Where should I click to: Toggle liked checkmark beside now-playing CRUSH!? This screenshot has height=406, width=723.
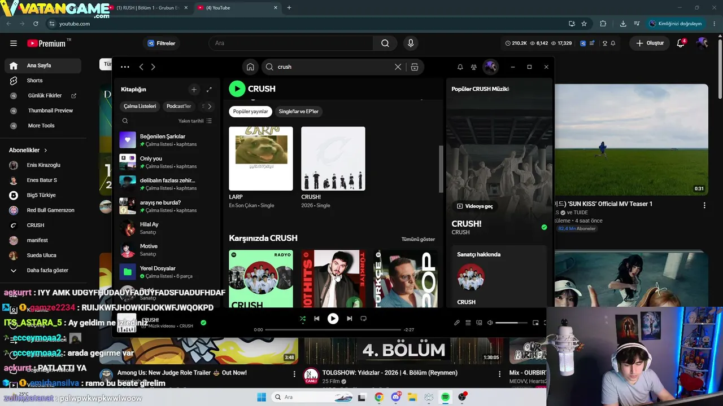[203, 323]
